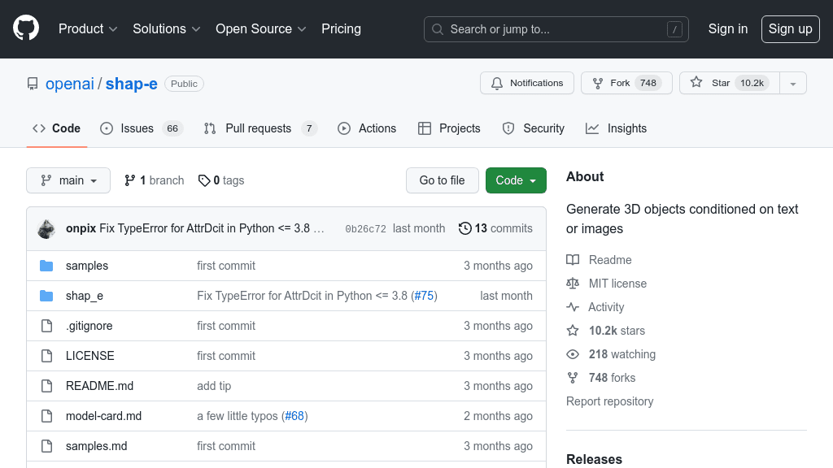833x468 pixels.
Task: Open commit history clock icon
Action: [x=464, y=228]
